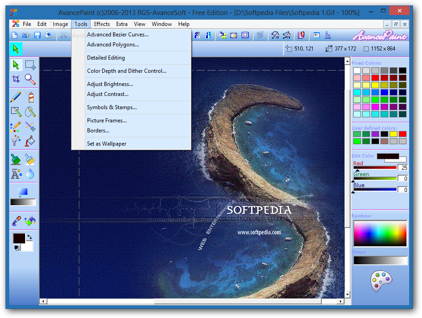Open the Edit menu

pos(42,24)
